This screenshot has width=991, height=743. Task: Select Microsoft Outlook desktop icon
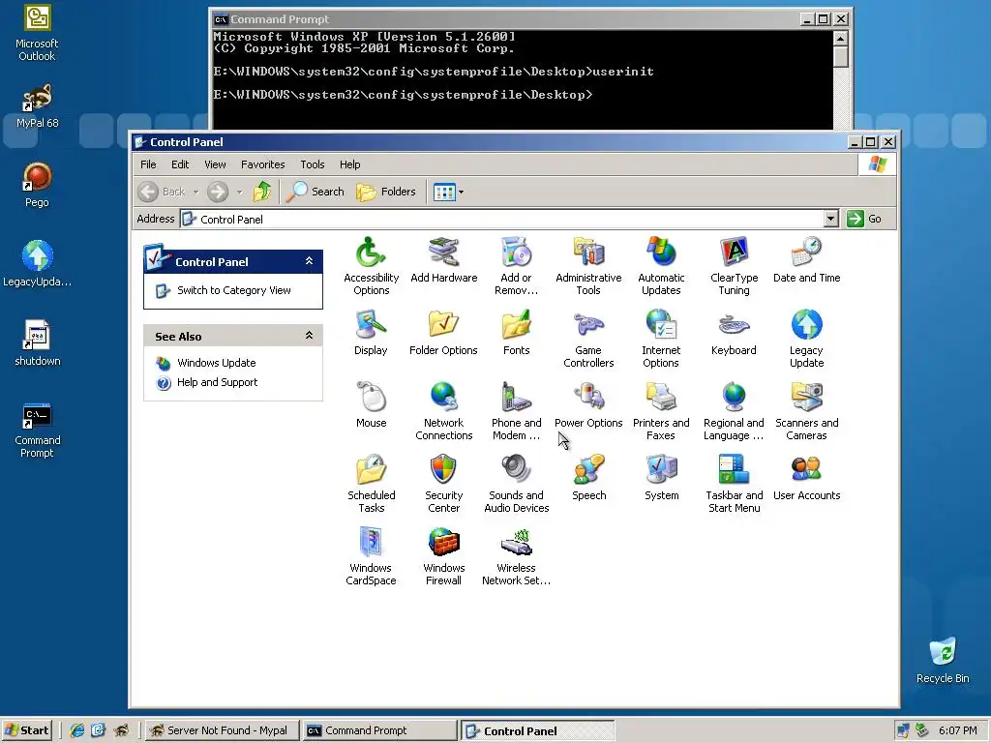coord(37,33)
